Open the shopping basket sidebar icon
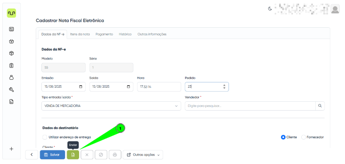 click(11, 41)
